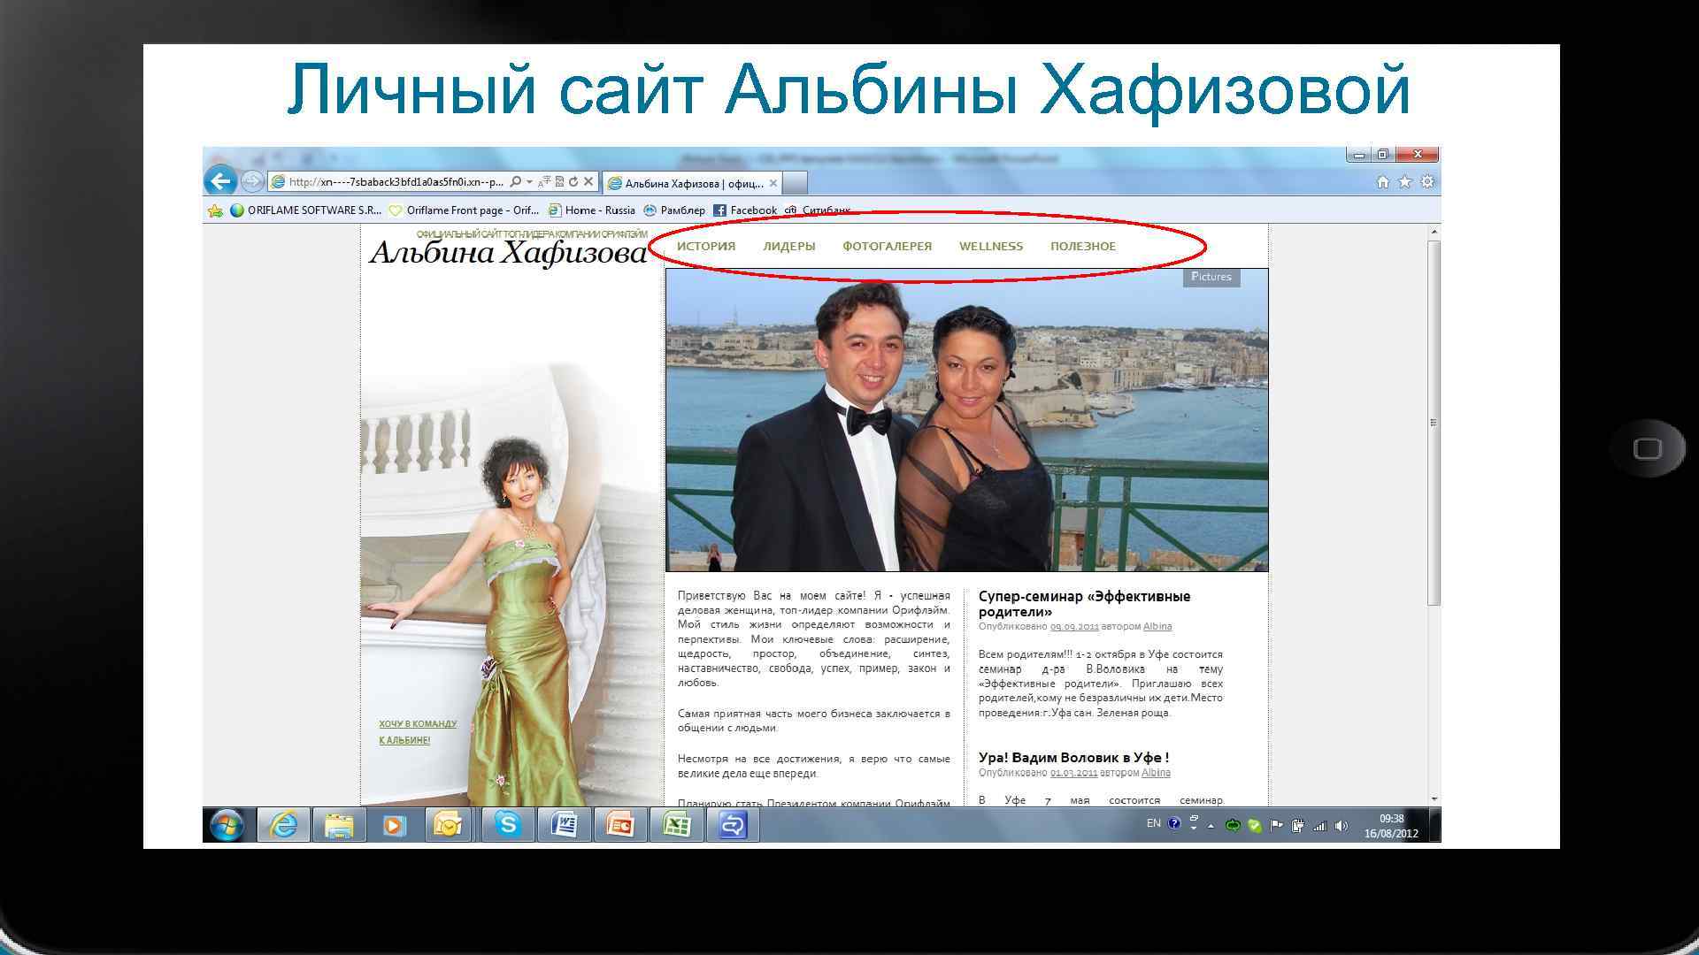Refresh the page with the reload icon
Viewport: 1699px width, 955px height.
pyautogui.click(x=573, y=182)
